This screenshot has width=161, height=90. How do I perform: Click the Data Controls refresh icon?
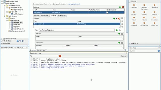point(18,41)
